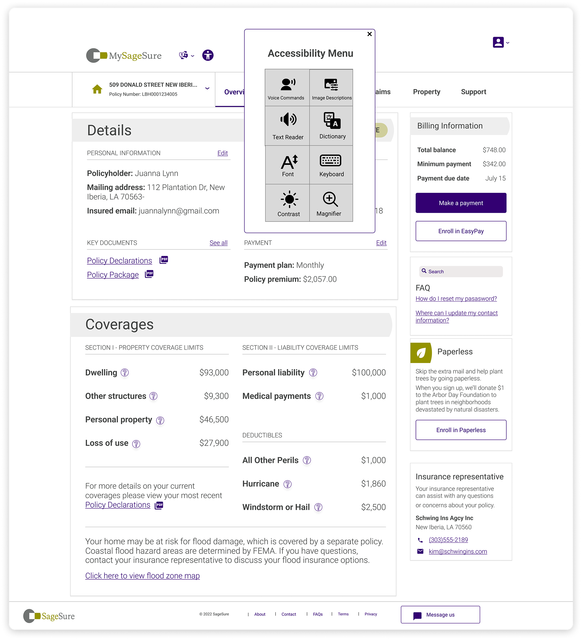Open the Policy Package link
This screenshot has width=582, height=640.
point(113,275)
